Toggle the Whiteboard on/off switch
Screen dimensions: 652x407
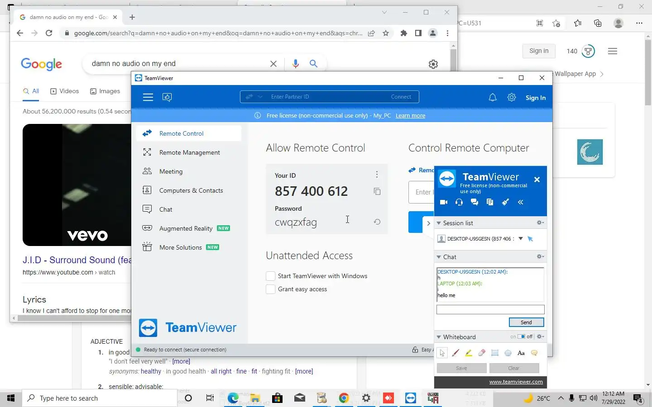click(x=522, y=336)
